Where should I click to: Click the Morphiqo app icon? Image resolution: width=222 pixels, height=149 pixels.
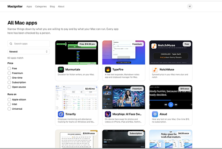[x=108, y=114]
